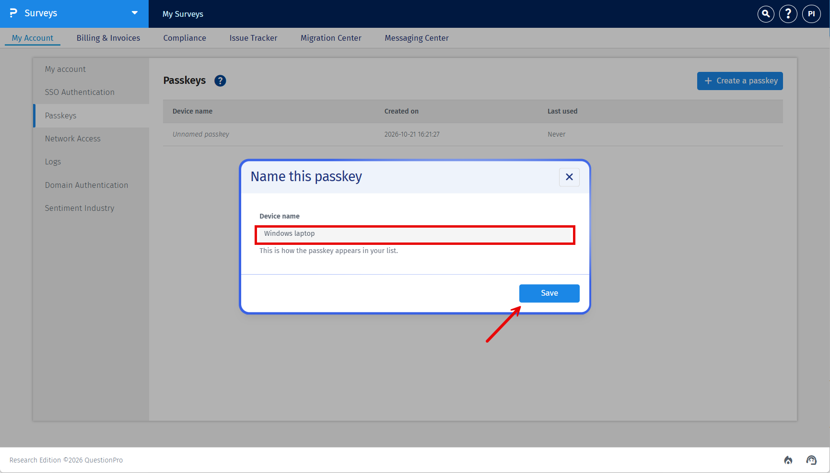Open the Messaging Center tab
This screenshot has height=473, width=830.
[x=417, y=38]
